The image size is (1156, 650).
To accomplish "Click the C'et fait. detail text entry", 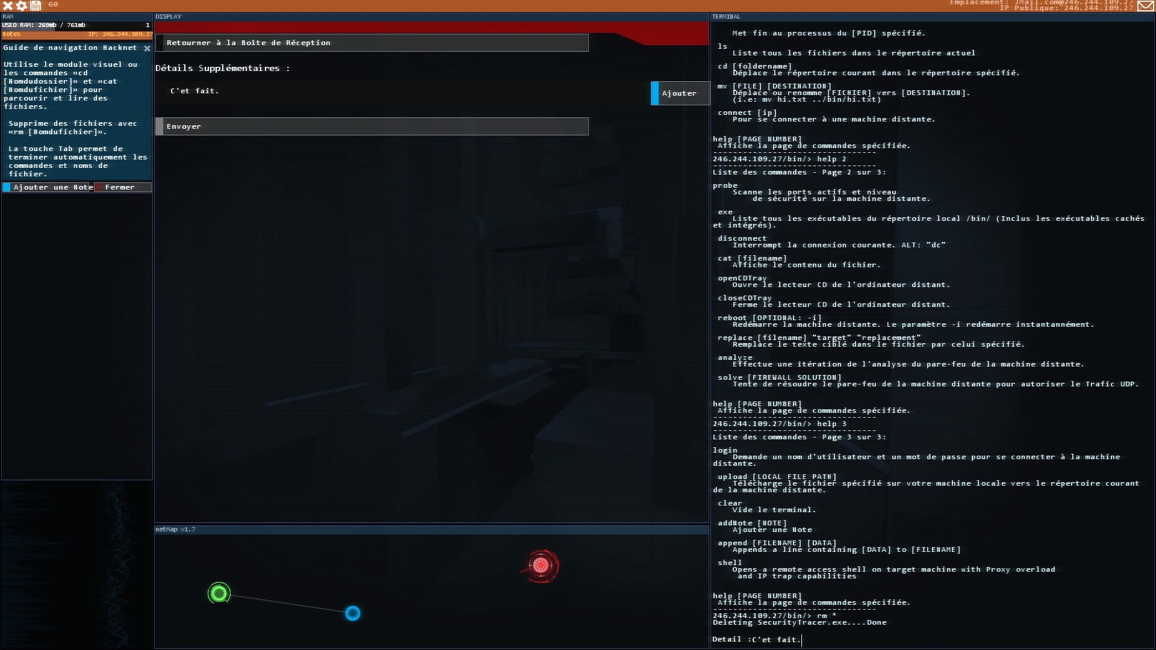I will coord(194,91).
